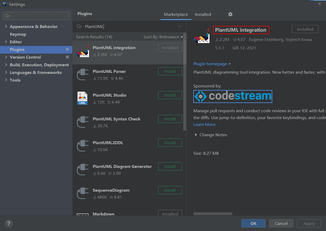Image resolution: width=326 pixels, height=231 pixels.
Task: Expand Appearance & Behavior settings
Action: pos(6,26)
